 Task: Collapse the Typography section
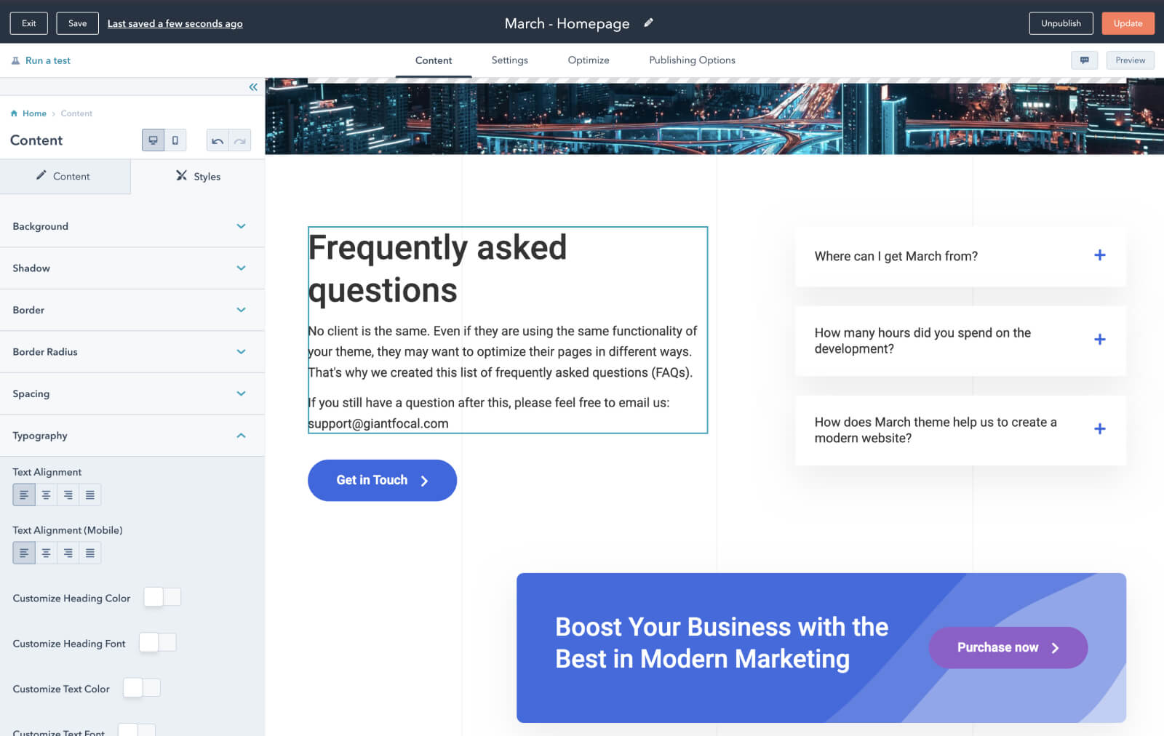point(132,436)
